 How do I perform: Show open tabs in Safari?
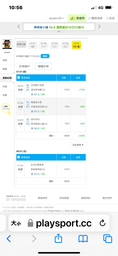108,239
